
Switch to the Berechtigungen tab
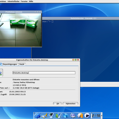click(x=10, y=64)
